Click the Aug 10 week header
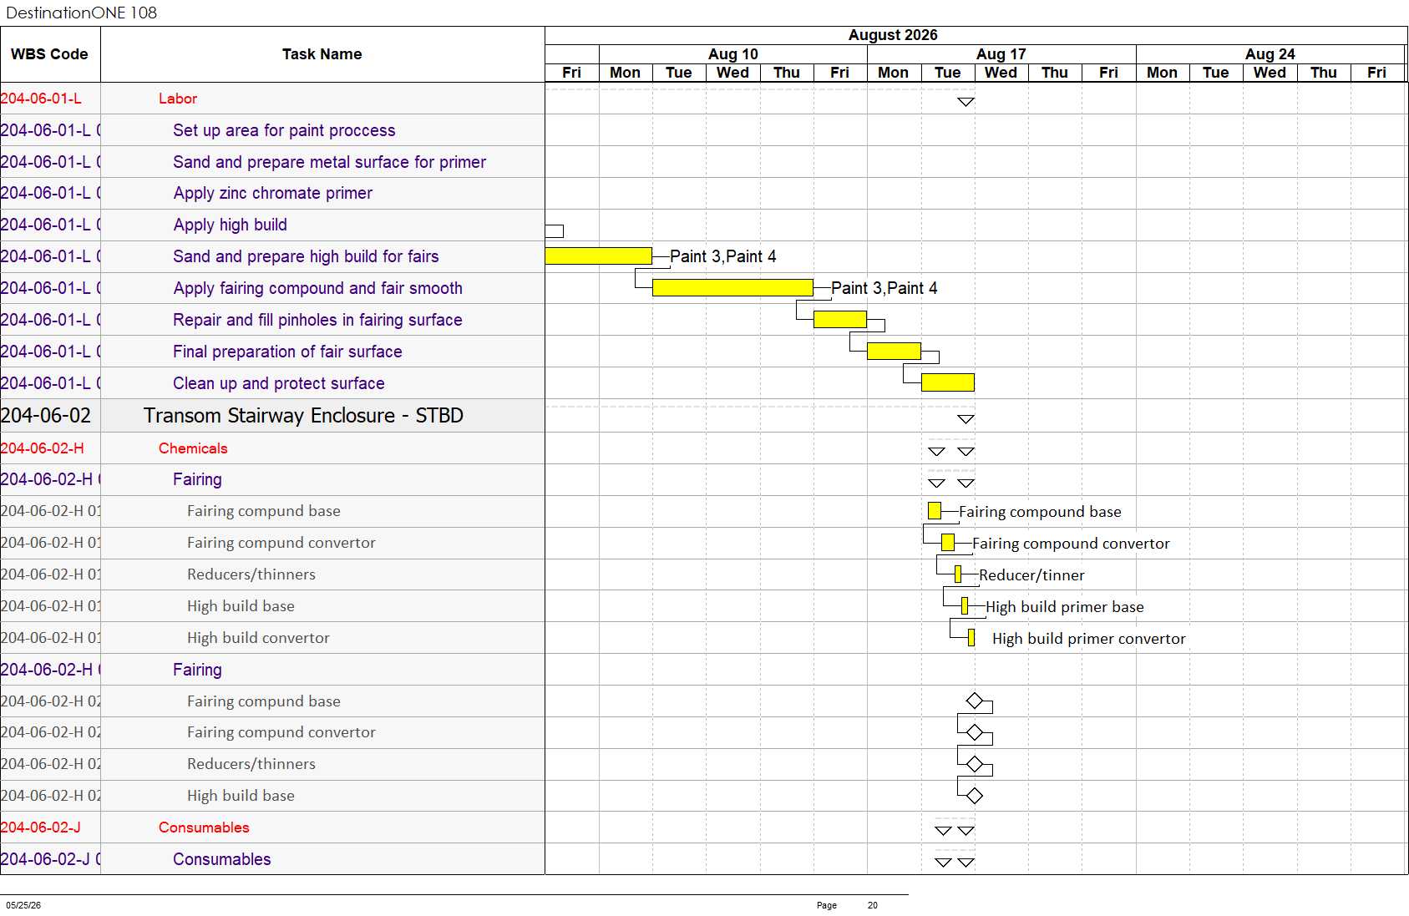The height and width of the screenshot is (916, 1409). click(733, 54)
